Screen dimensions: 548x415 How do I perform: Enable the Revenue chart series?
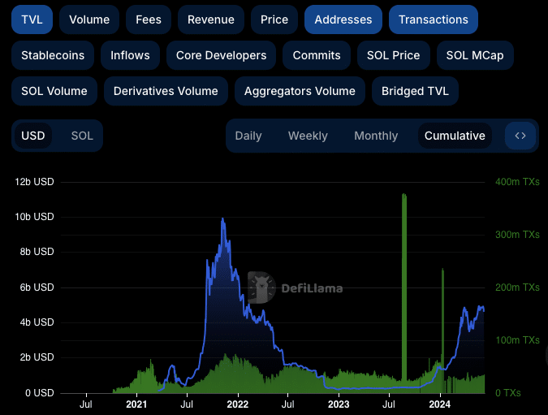click(210, 19)
